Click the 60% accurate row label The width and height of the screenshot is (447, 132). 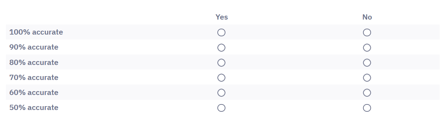point(34,93)
